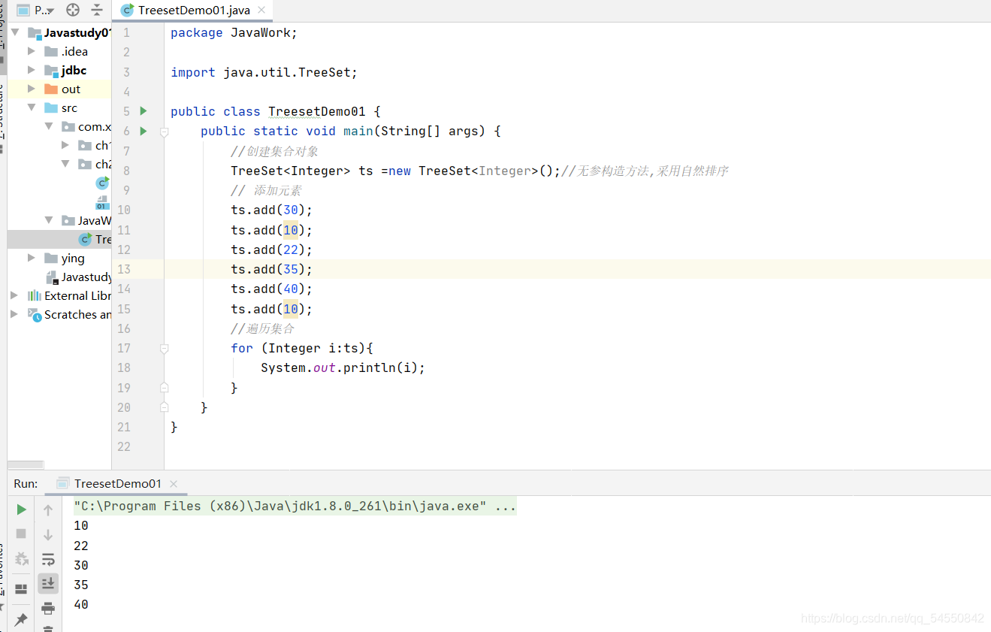Click 'import java.util.TreeSet;' line
Screen dimensions: 991x632
click(264, 72)
